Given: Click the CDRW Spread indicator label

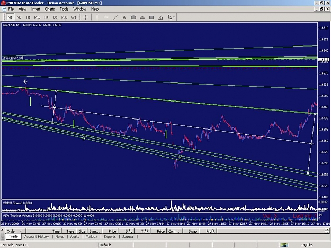Looking at the screenshot, I should tap(17, 203).
